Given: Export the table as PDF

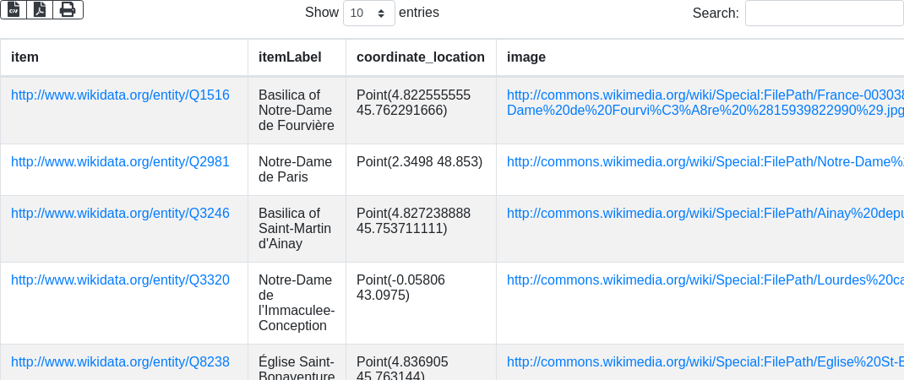Looking at the screenshot, I should pos(40,10).
